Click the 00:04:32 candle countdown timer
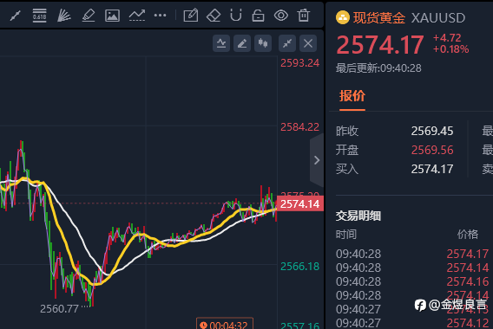 tap(225, 324)
